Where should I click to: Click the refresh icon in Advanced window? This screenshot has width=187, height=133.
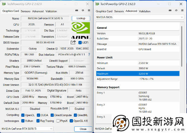tap(176, 10)
